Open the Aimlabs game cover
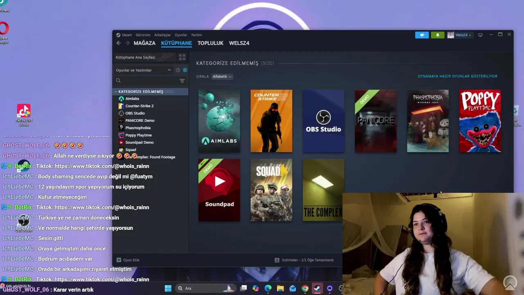The width and height of the screenshot is (524, 295). coord(219,121)
